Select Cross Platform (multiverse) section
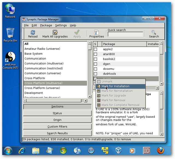This screenshot has height=159, width=175. pos(55,83)
